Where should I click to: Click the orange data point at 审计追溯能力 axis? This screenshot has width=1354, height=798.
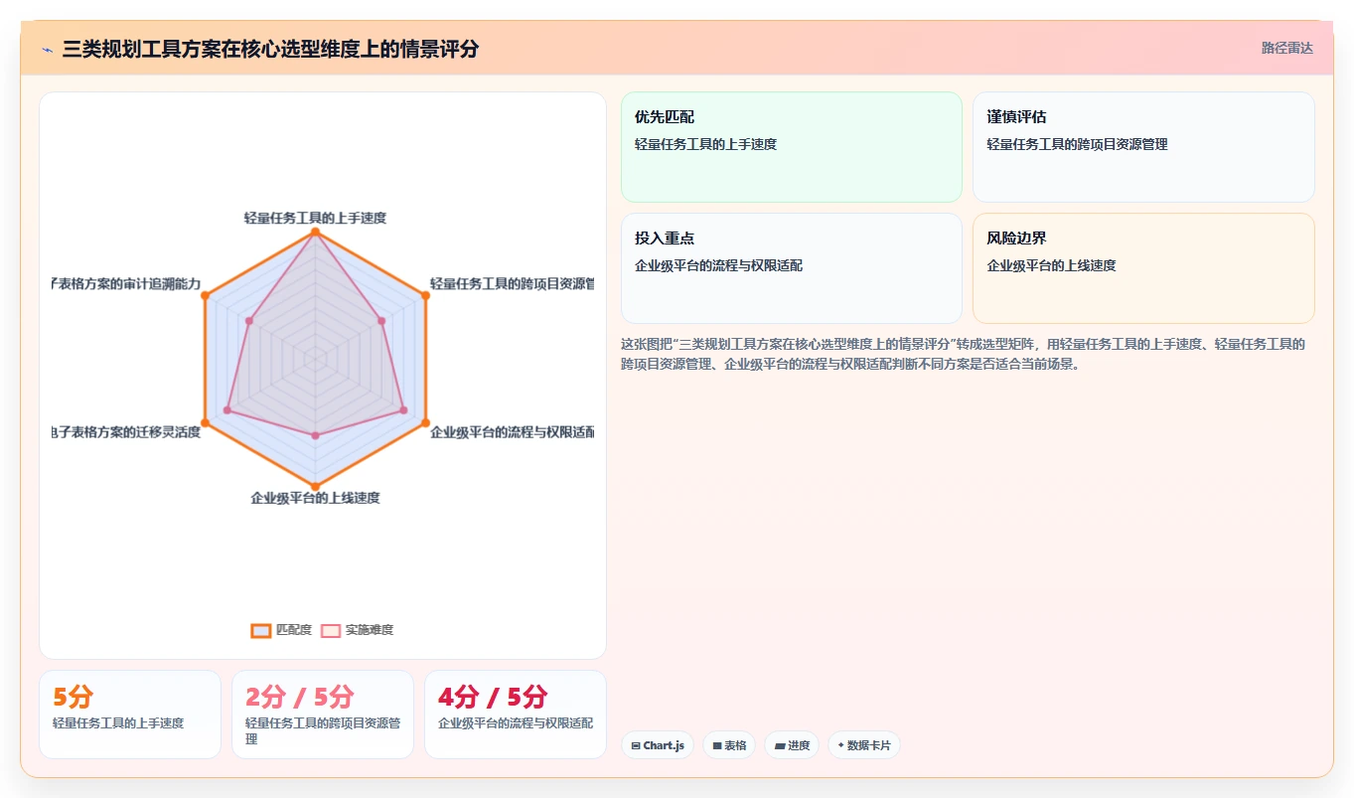(x=205, y=295)
